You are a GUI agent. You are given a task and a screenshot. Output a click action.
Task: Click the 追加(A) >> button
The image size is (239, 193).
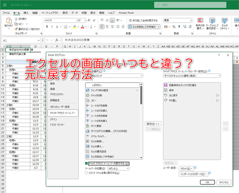tap(153, 124)
